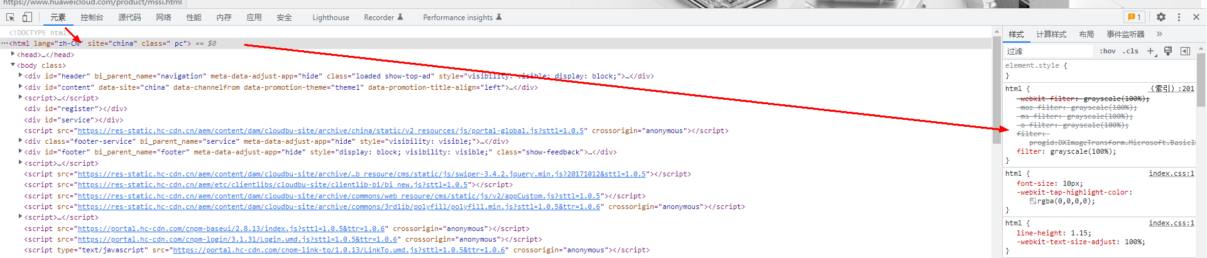Open the portal-global.js script link

[x=330, y=131]
